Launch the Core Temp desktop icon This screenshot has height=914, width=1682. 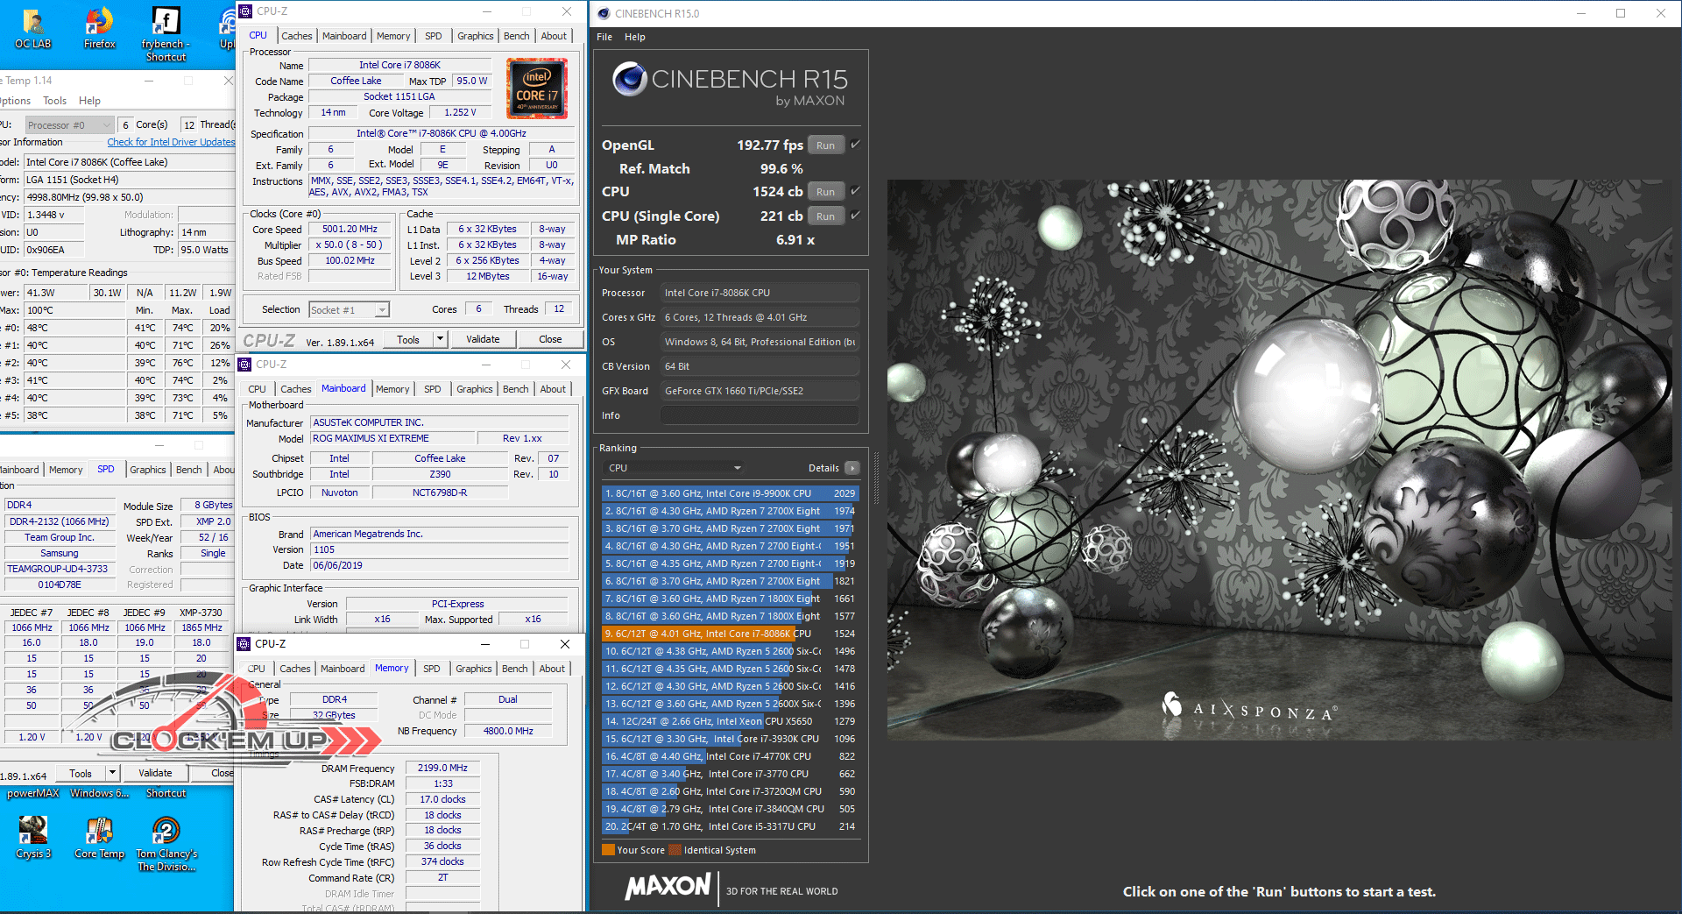tap(99, 831)
